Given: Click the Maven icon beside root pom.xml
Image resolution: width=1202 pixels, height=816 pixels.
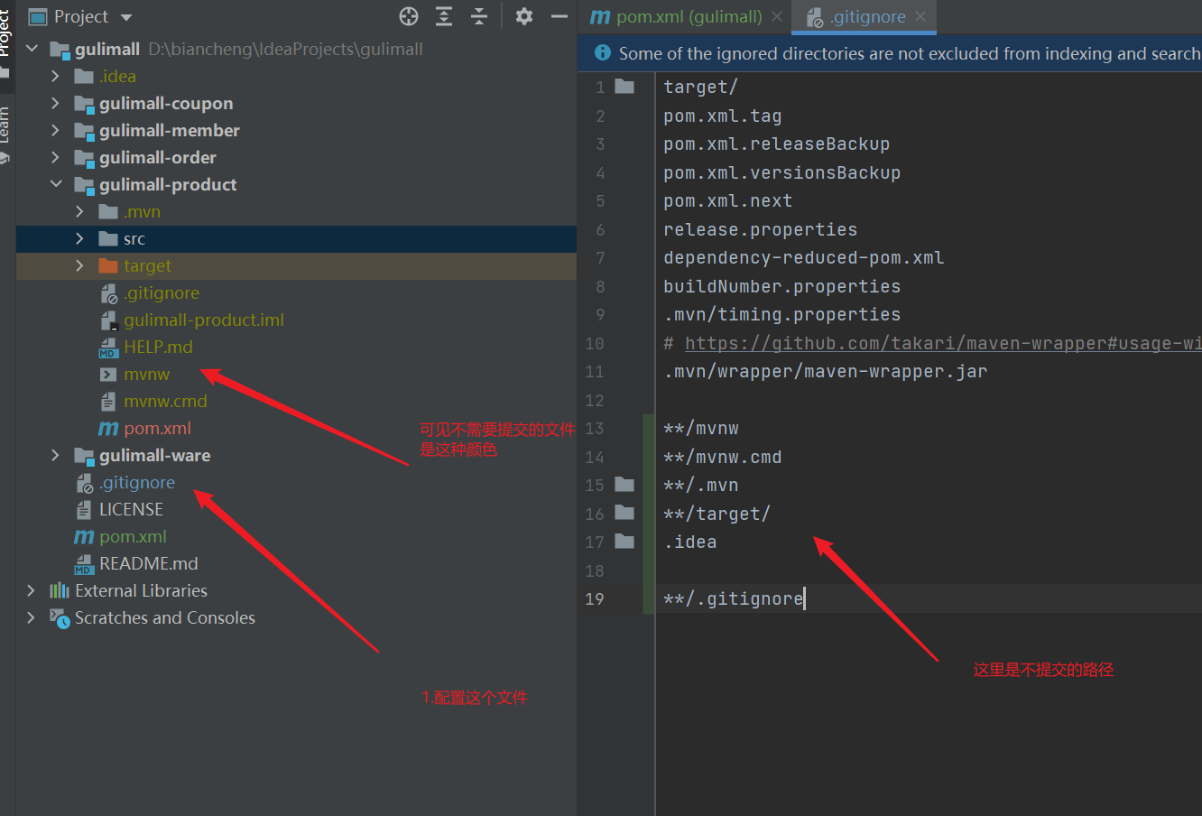Looking at the screenshot, I should tap(84, 536).
